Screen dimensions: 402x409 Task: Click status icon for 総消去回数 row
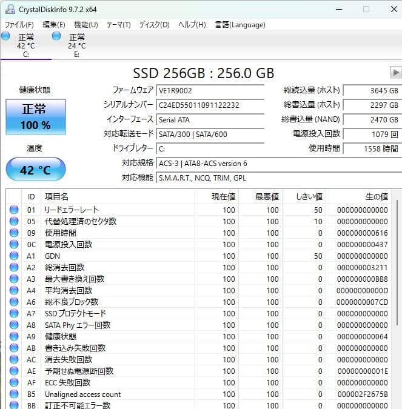pyautogui.click(x=14, y=267)
